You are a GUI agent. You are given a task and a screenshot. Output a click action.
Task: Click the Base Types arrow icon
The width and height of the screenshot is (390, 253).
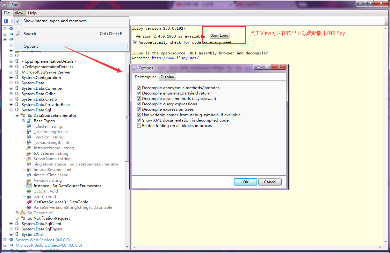[29, 121]
